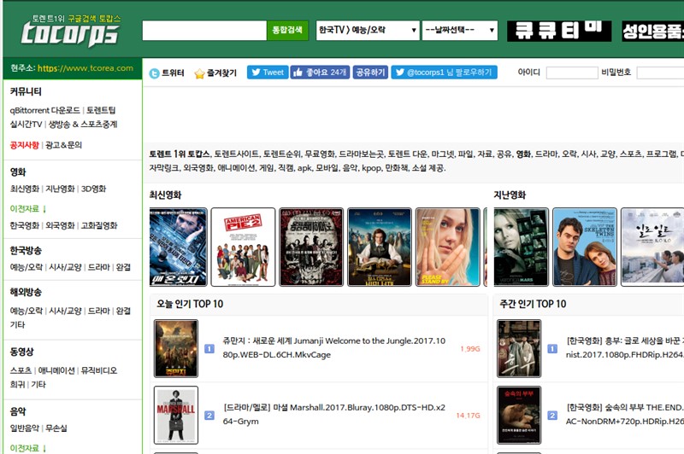Open the 숲속의 부부 thumbnail in weekly TOP 10

coord(519,415)
